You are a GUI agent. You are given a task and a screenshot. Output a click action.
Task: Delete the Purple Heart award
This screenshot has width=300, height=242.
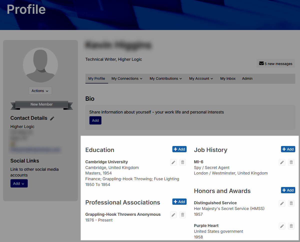click(291, 226)
